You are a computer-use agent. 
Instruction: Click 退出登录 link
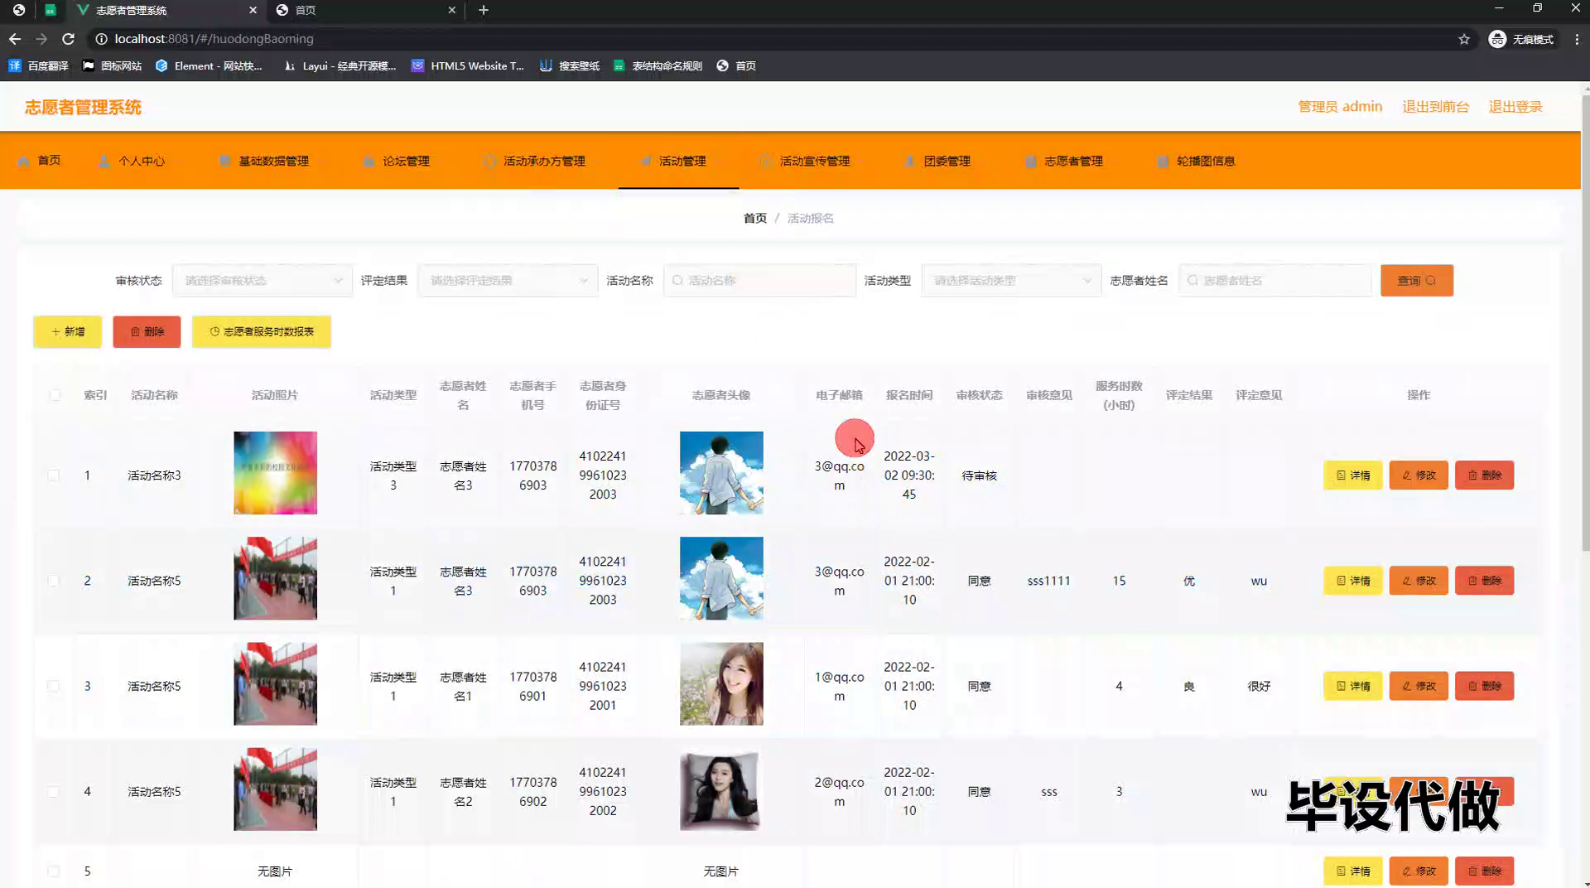pos(1515,107)
